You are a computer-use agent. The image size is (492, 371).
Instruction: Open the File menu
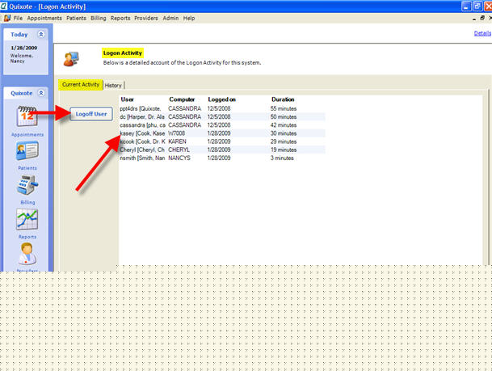tap(18, 19)
